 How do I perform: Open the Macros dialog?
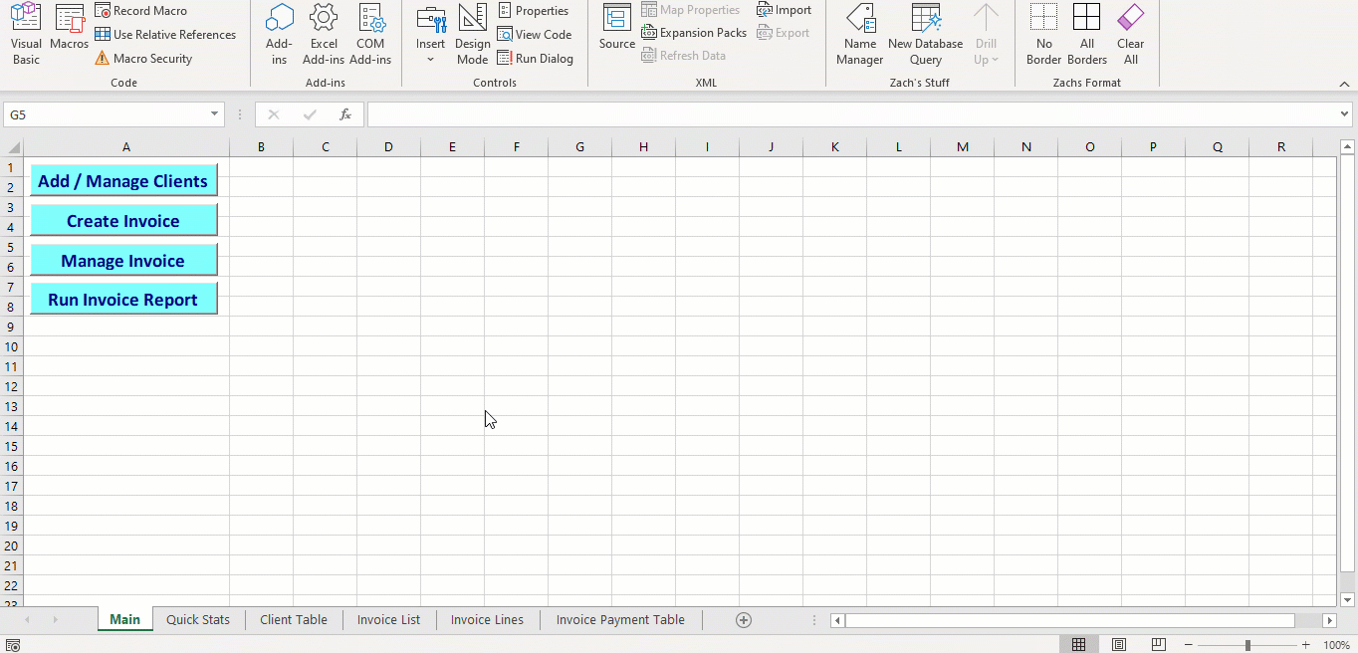(x=70, y=28)
